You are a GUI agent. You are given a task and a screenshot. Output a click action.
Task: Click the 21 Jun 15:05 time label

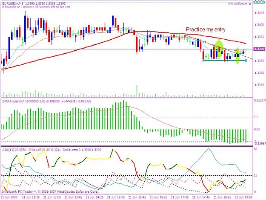pos(116,197)
